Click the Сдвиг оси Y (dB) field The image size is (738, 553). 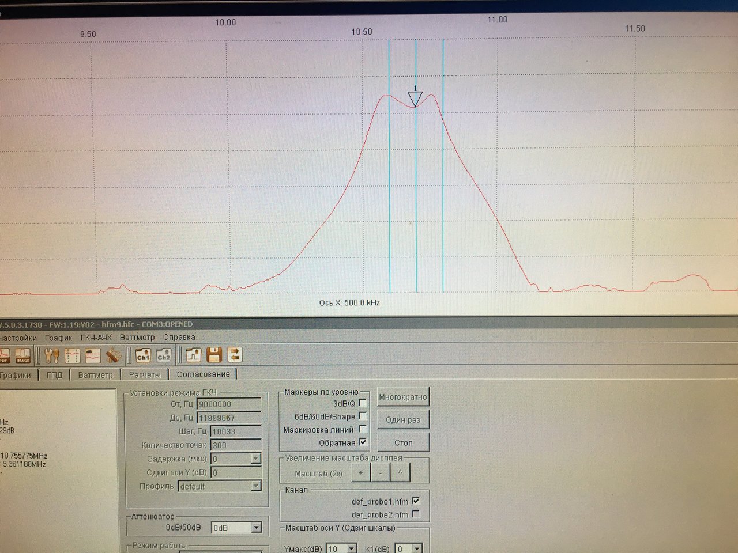point(236,473)
